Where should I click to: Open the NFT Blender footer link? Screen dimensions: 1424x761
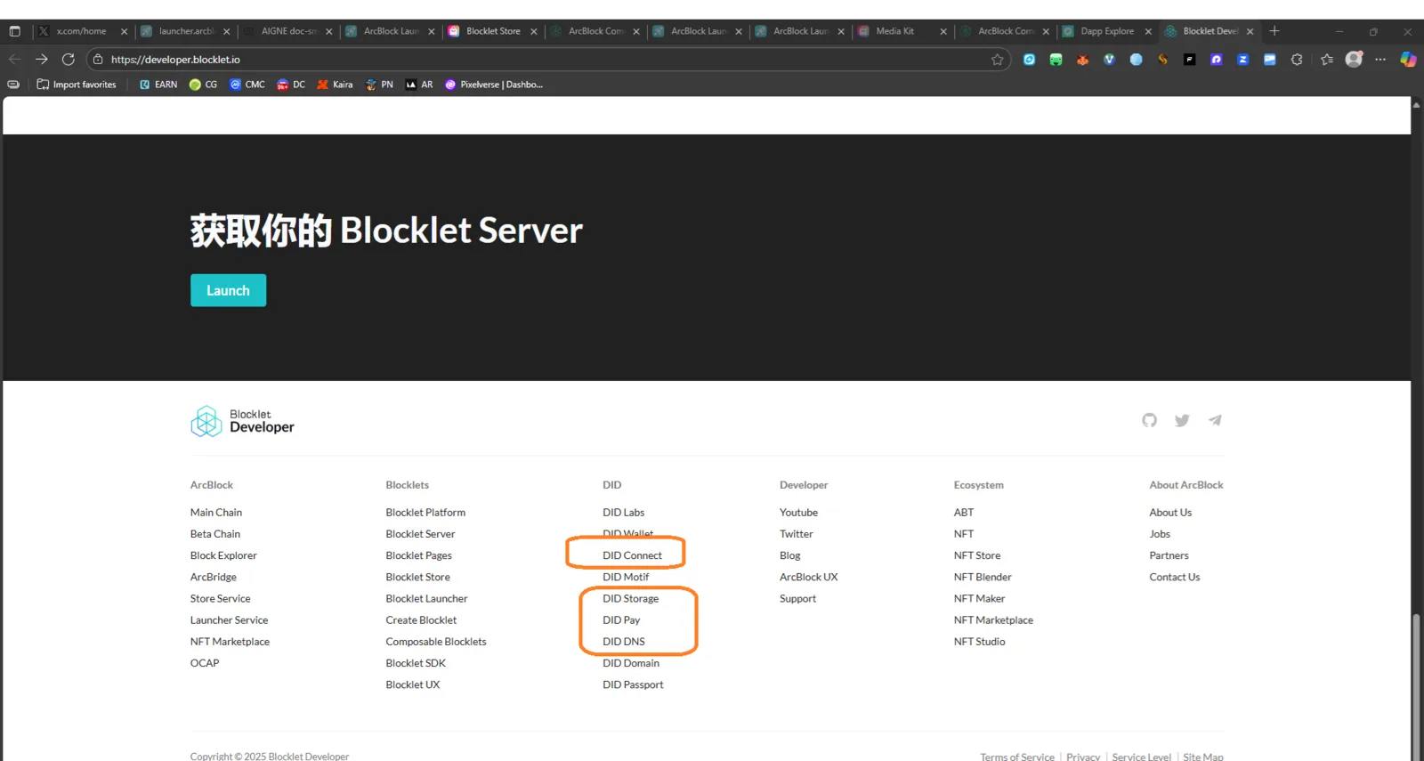[x=983, y=577]
